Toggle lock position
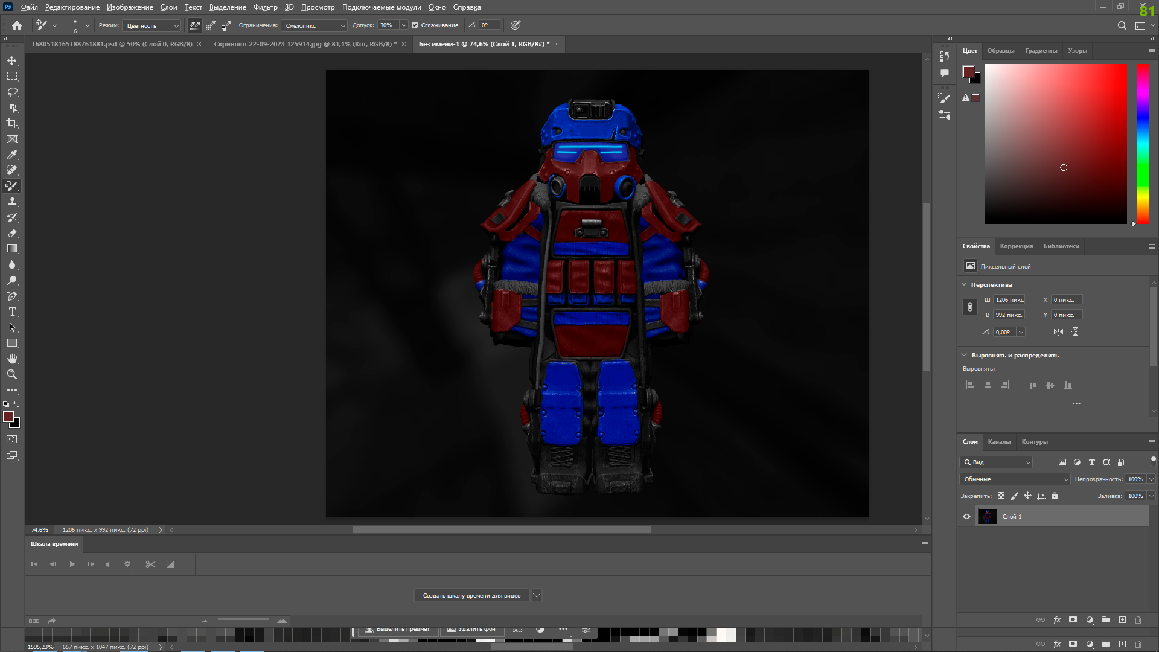1159x652 pixels. pyautogui.click(x=1027, y=496)
